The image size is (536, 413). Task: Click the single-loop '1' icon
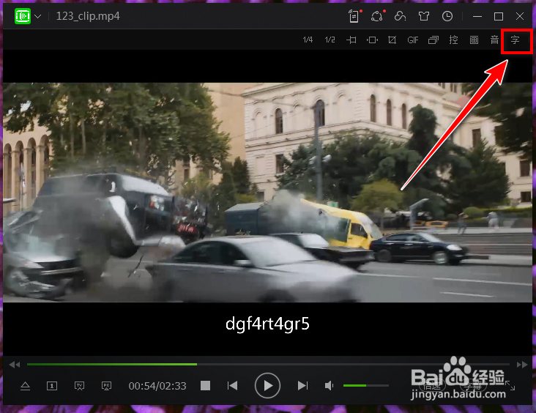point(51,386)
